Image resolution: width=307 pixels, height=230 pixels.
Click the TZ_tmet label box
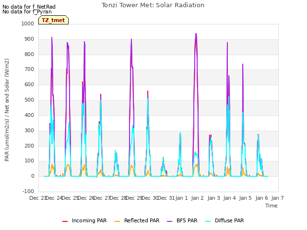tap(53, 20)
